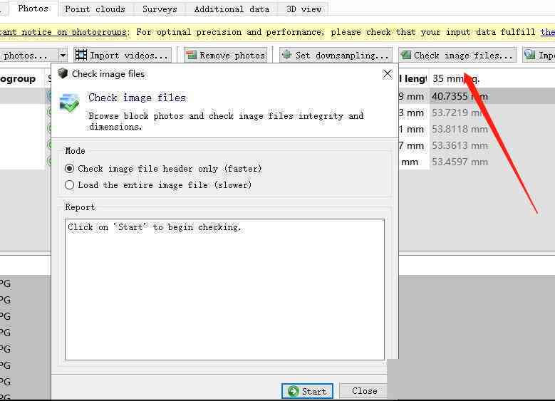Image resolution: width=555 pixels, height=401 pixels.
Task: Click Close button in dialog
Action: pos(363,391)
